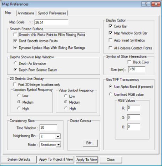Enable Auto Insert Synthetics option
The height and width of the screenshot is (166, 162).
pyautogui.click(x=110, y=40)
